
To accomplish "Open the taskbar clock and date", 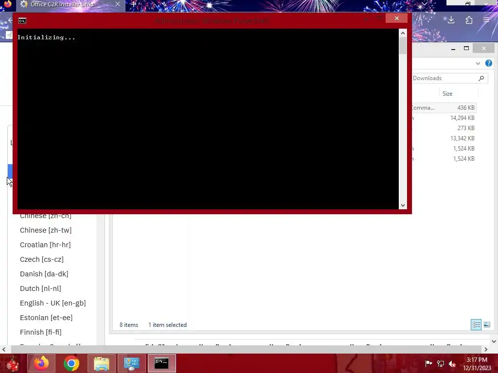I will point(477,364).
